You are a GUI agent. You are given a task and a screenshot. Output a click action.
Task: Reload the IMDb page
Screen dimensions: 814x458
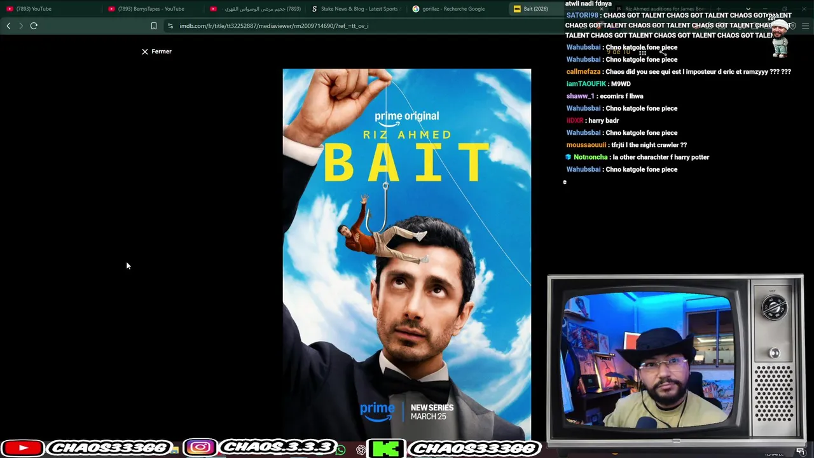tap(34, 26)
